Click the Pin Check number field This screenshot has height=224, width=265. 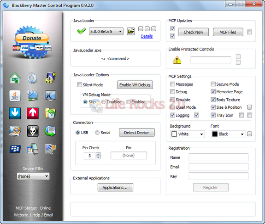click(90, 156)
